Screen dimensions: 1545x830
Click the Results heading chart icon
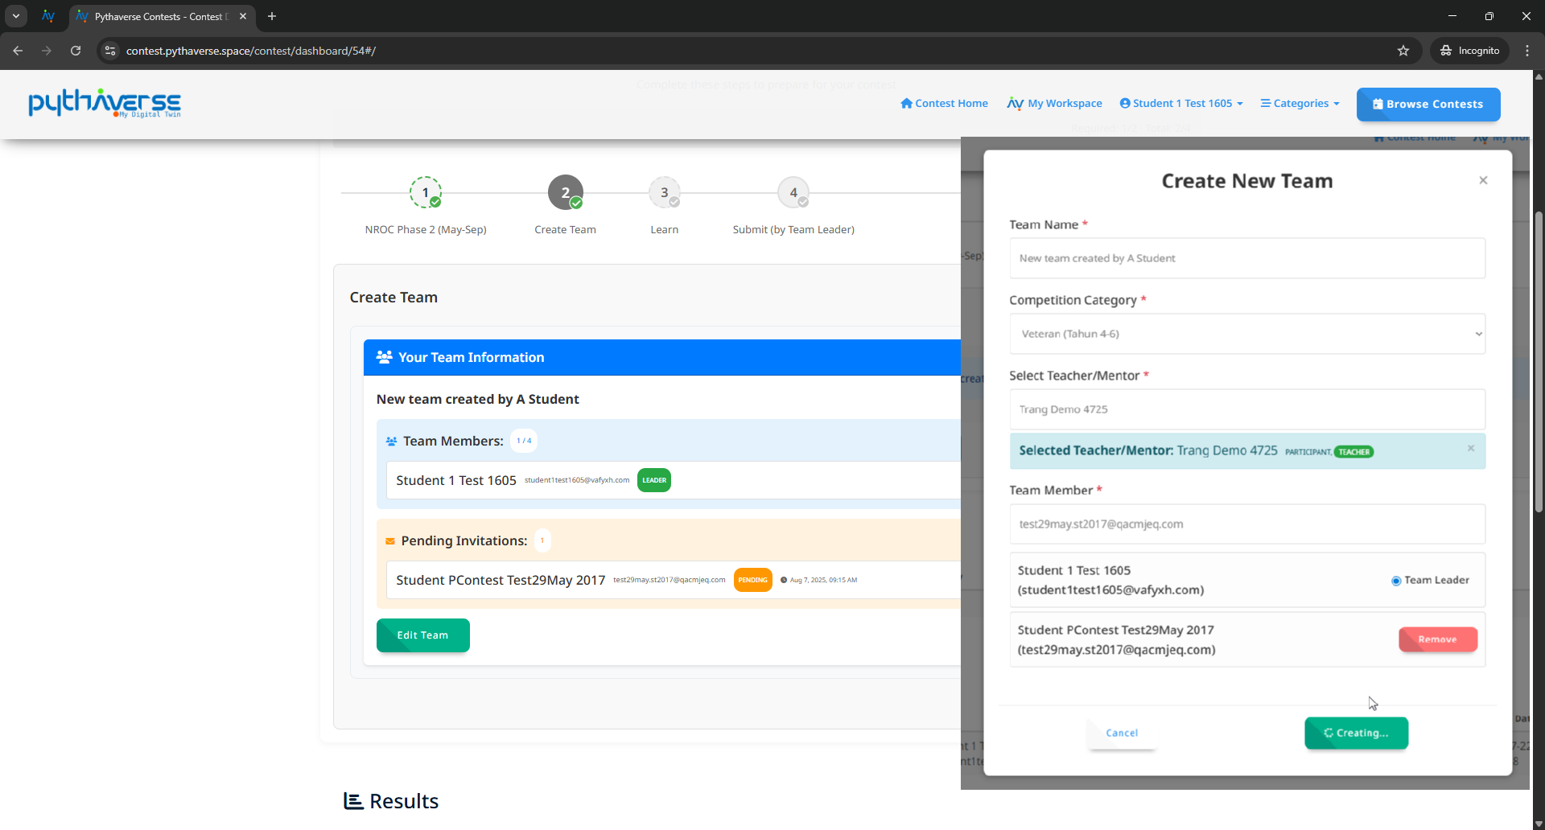(353, 801)
